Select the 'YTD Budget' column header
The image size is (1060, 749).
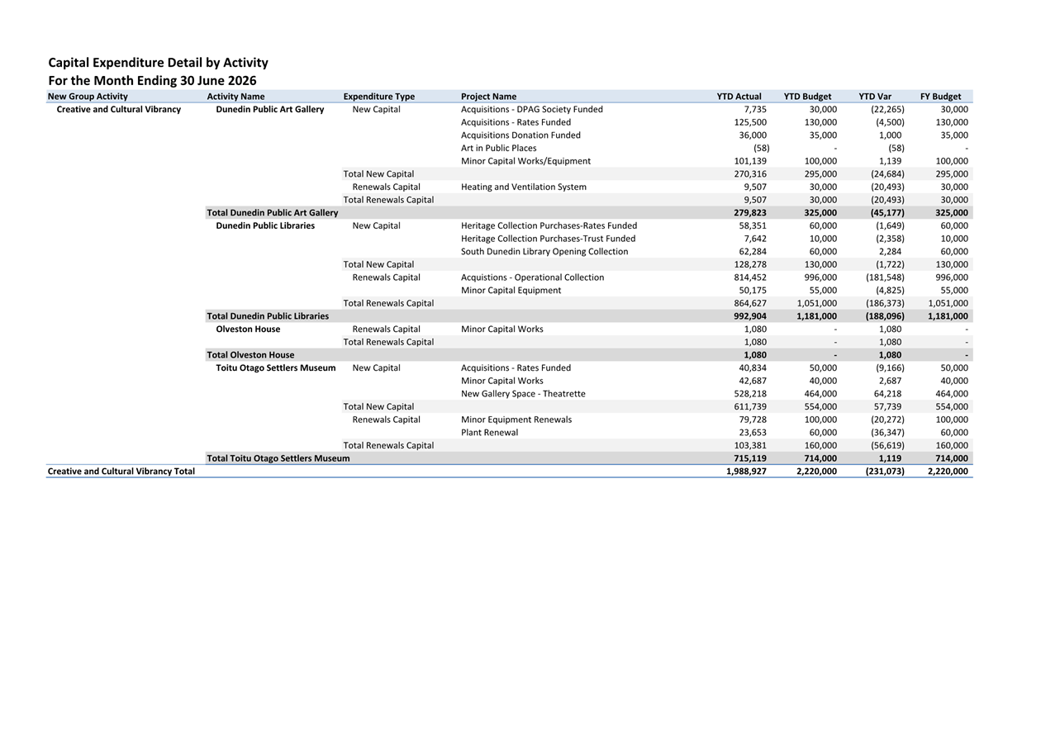click(808, 97)
